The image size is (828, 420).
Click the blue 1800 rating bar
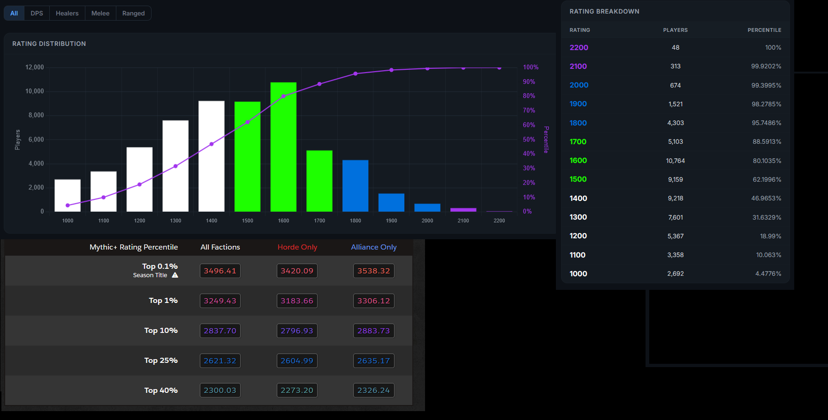(x=355, y=186)
